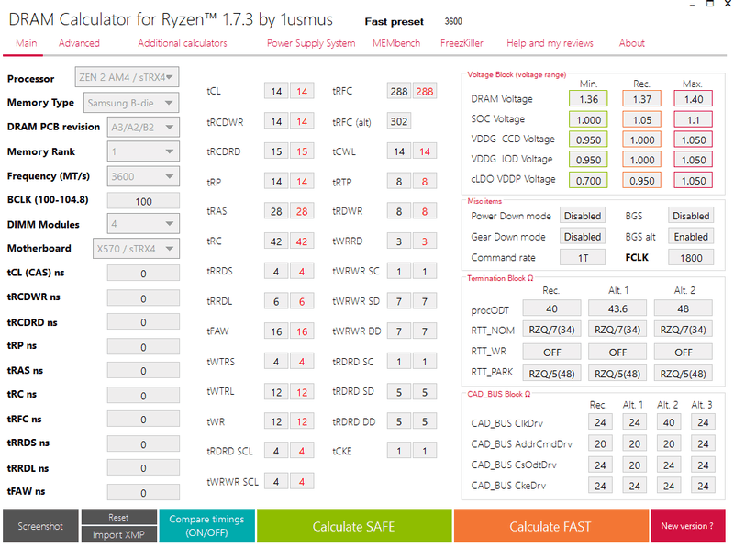Screen dimensions: 734x549
Task: Open the About tab
Action: pos(631,43)
